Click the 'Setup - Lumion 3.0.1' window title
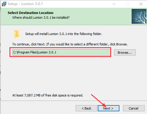Screen dimensions: 147x114 click(x=25, y=4)
